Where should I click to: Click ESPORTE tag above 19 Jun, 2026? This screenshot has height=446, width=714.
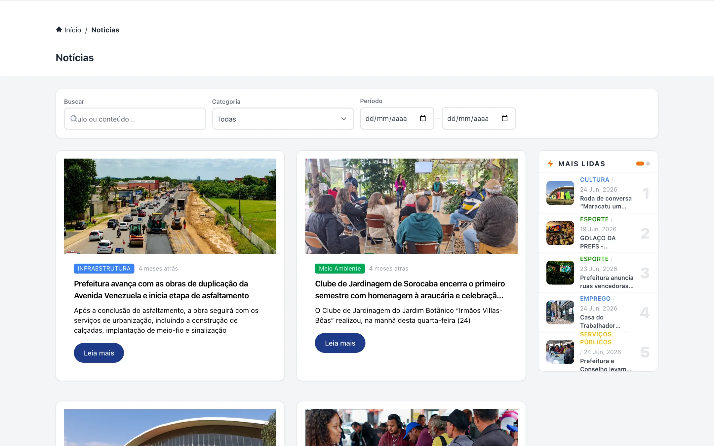point(594,219)
